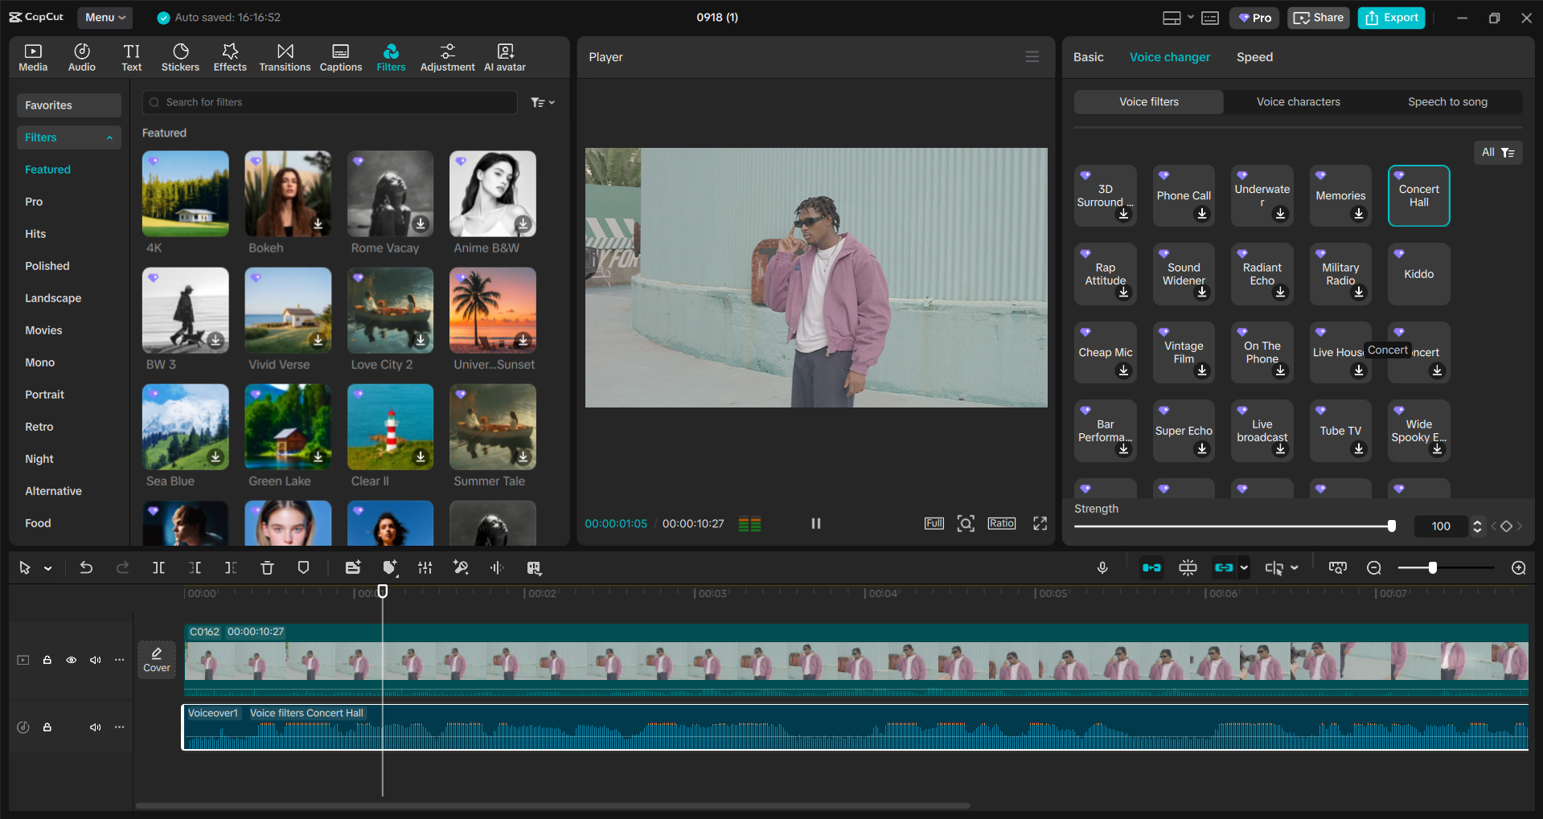Open the Transitions panel

(x=285, y=57)
